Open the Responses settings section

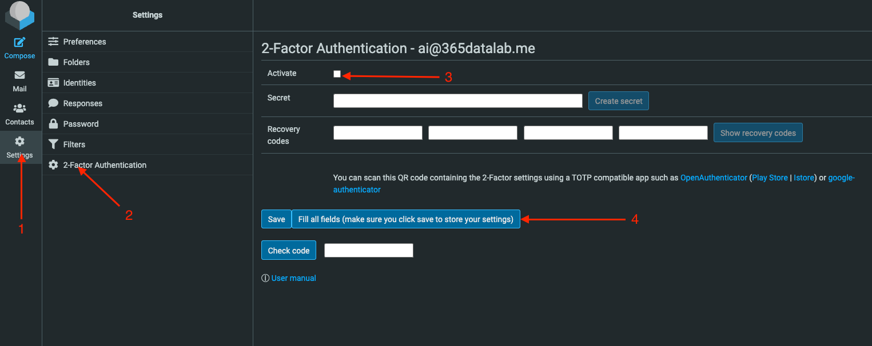[148, 103]
